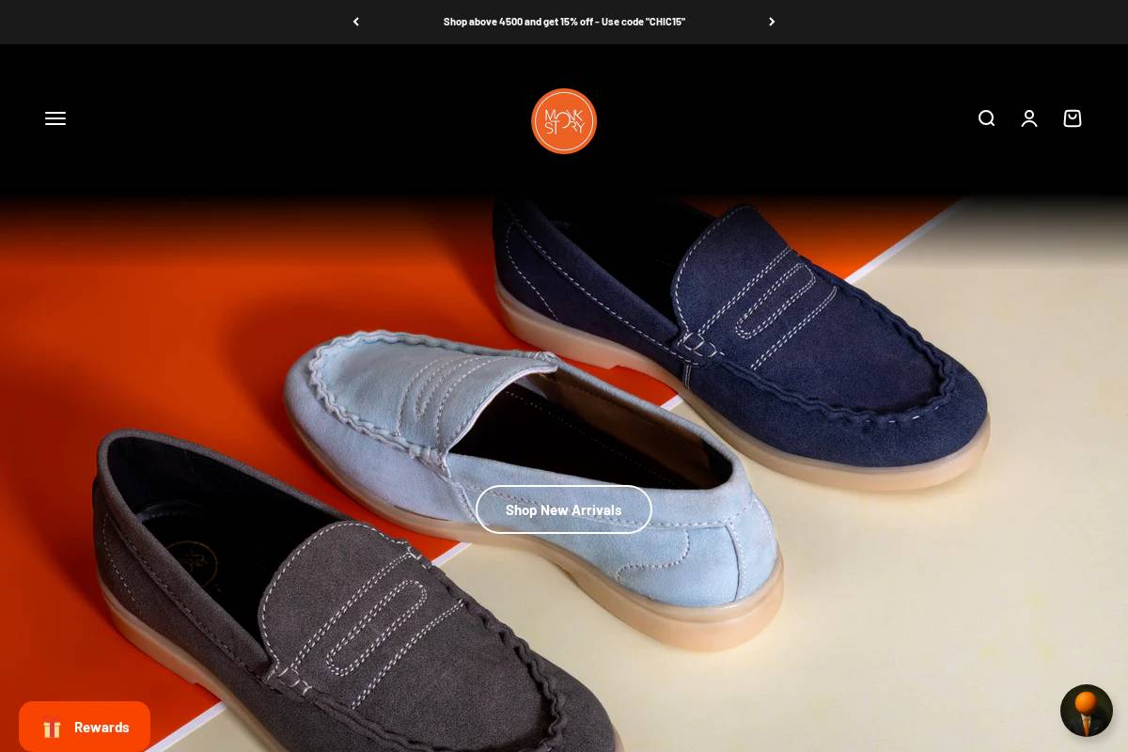Click the gift icon in Rewards
This screenshot has width=1128, height=752.
click(x=52, y=728)
